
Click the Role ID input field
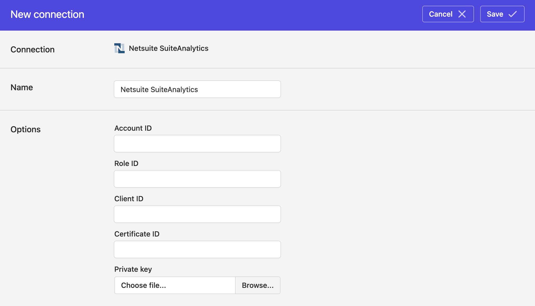pyautogui.click(x=197, y=179)
